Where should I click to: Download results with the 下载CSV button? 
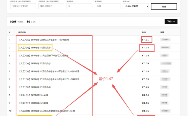[x=171, y=21]
